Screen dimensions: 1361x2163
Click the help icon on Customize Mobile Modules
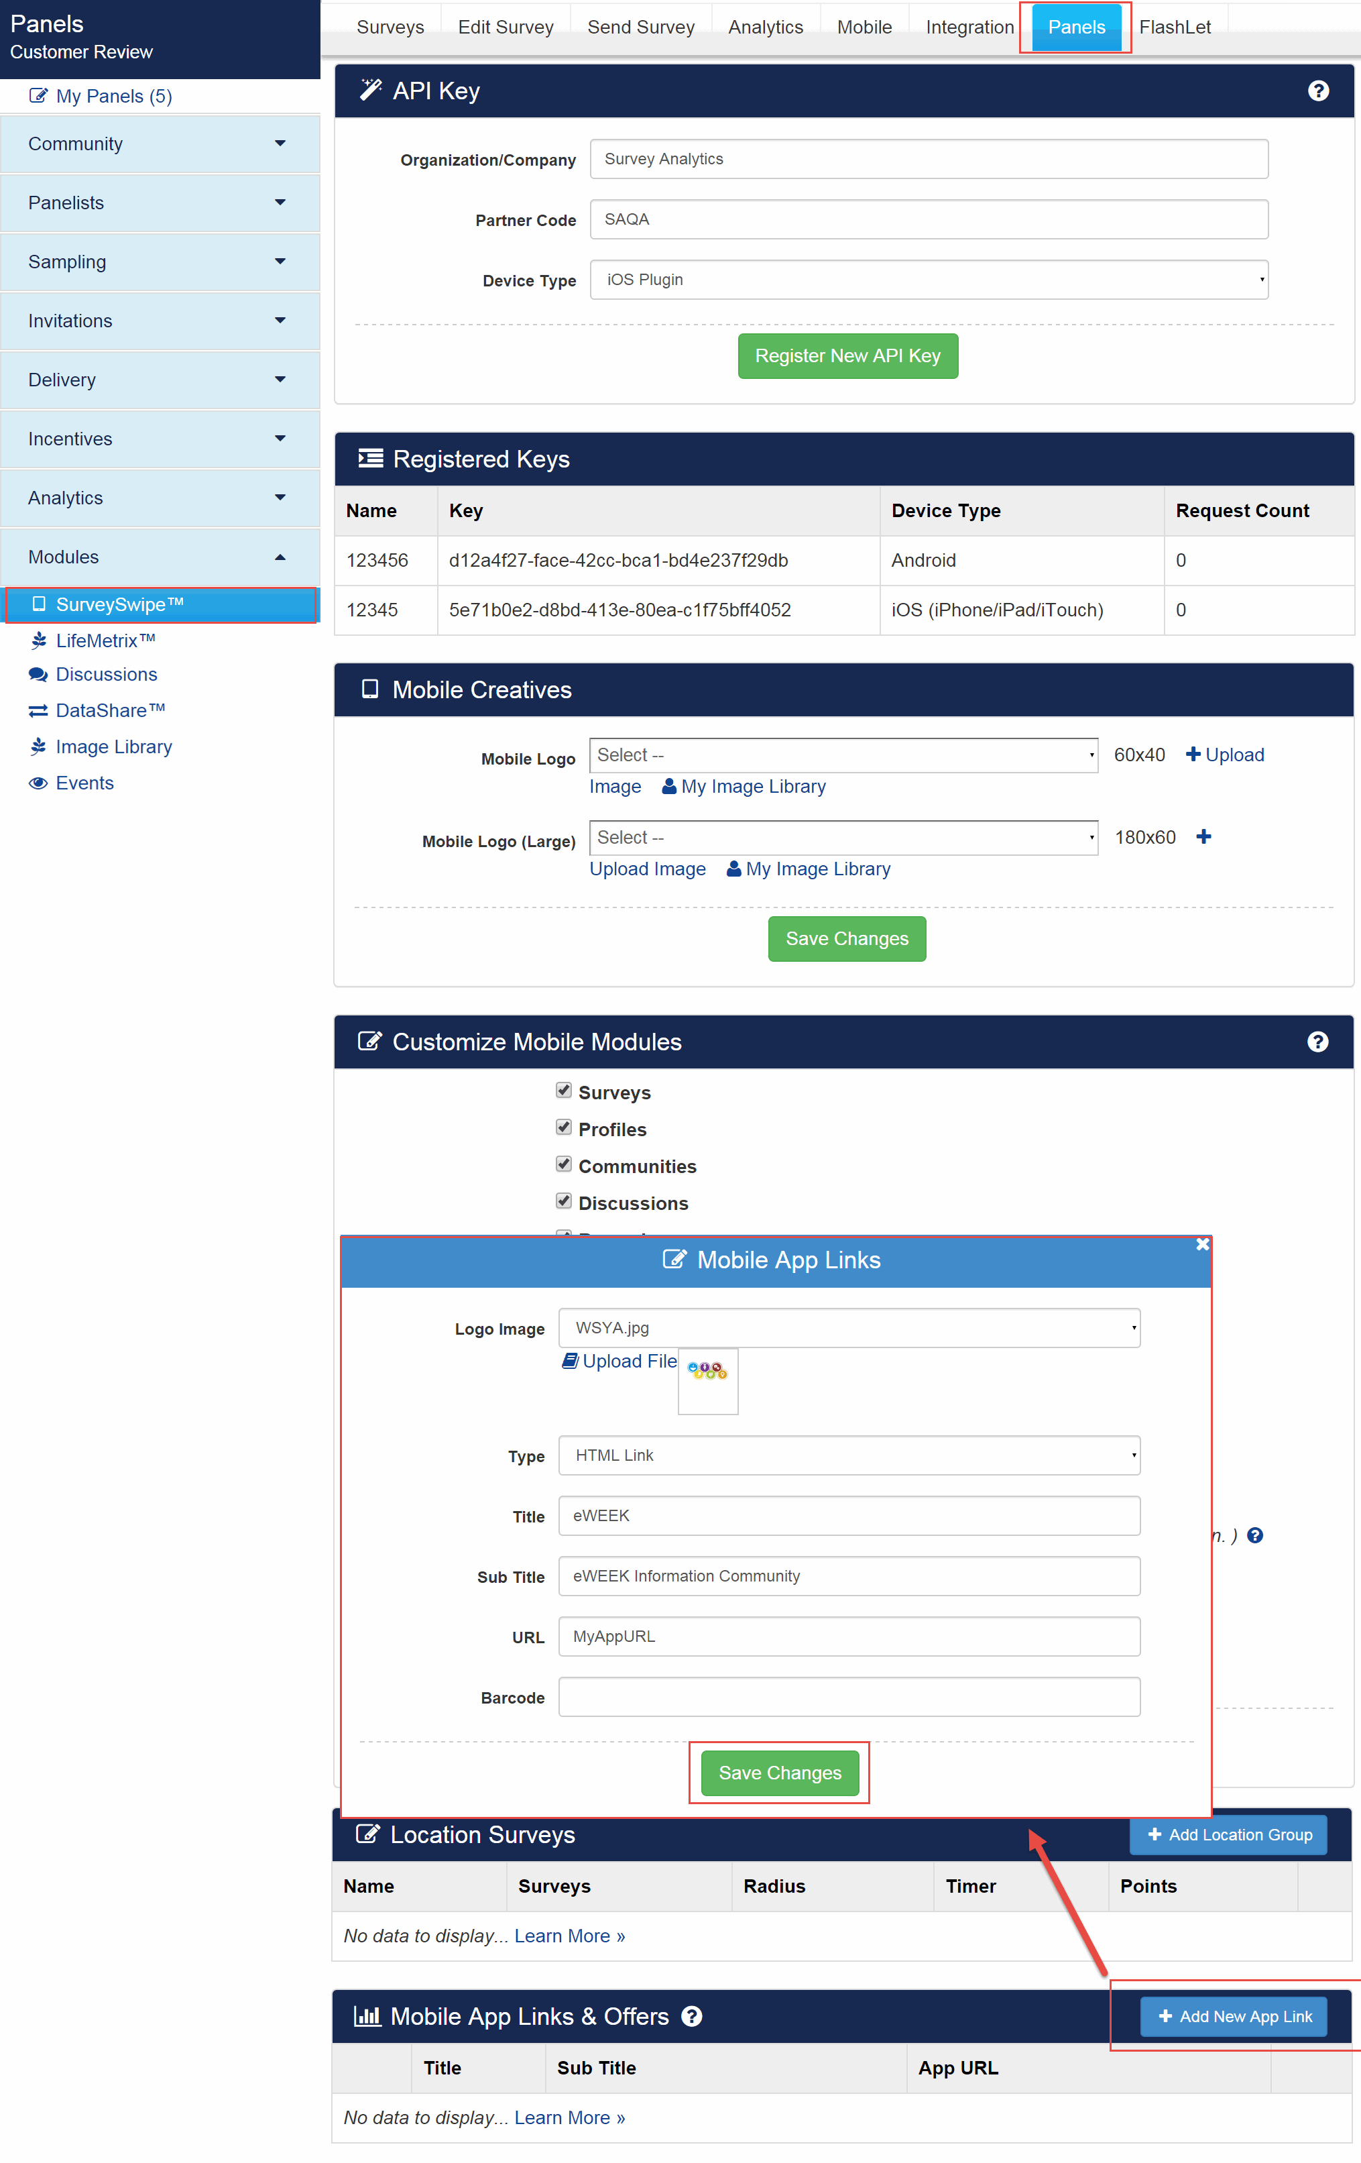point(1316,1041)
